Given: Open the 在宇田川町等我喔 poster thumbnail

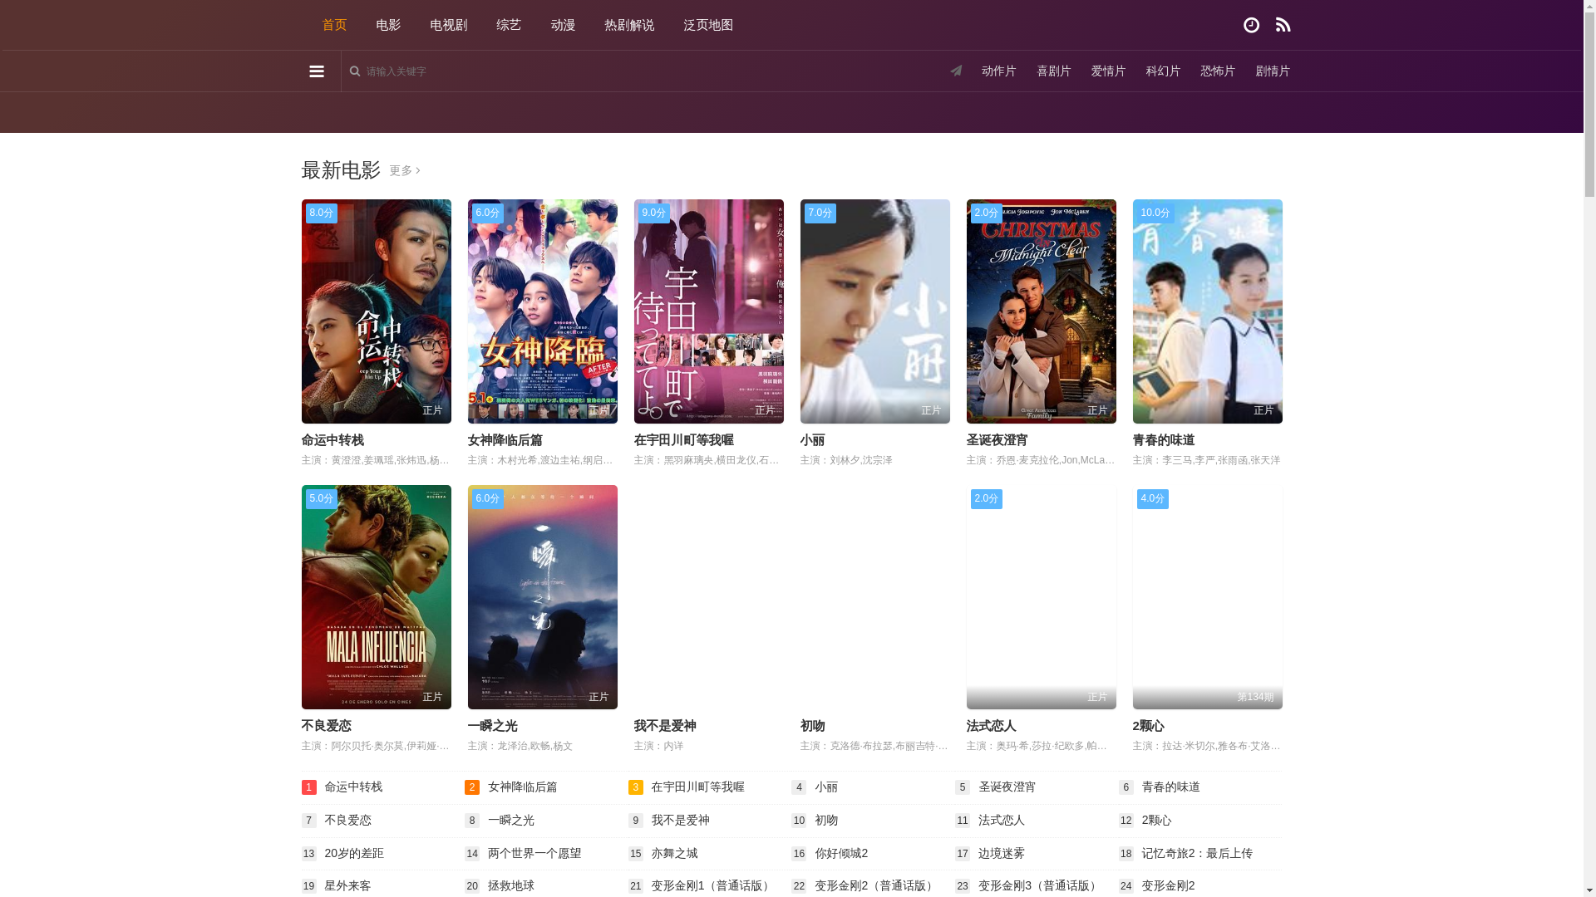Looking at the screenshot, I should [x=709, y=311].
